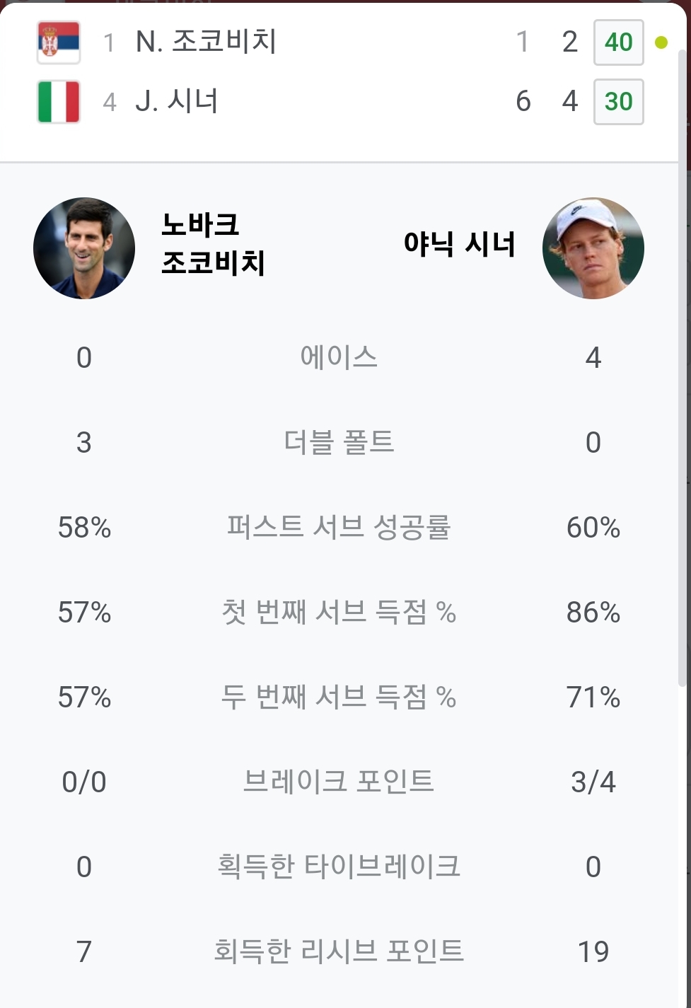Screen dimensions: 691x1008
Task: Open N. 조코비치 player name in scoreboard
Action: (206, 42)
